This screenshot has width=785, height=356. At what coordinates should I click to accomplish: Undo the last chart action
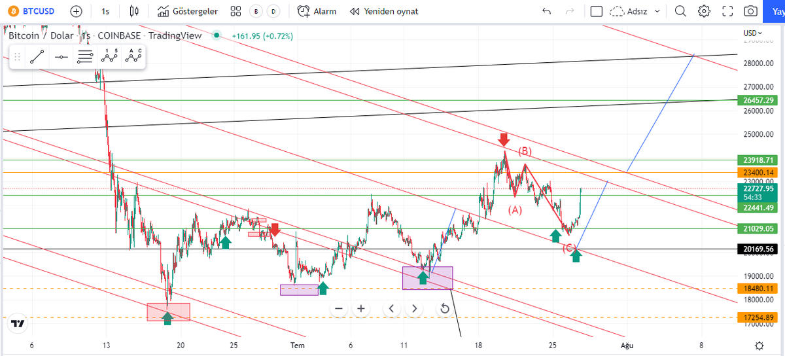pos(547,11)
